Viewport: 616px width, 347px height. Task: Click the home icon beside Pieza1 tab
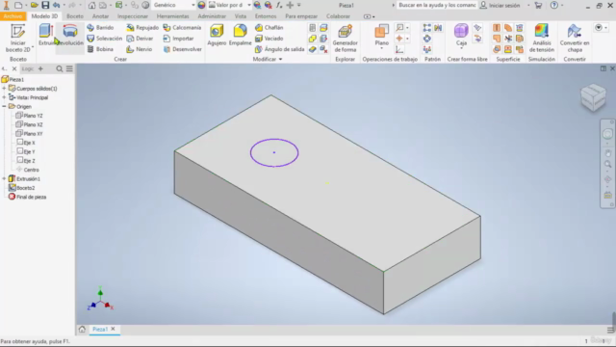[x=82, y=330]
